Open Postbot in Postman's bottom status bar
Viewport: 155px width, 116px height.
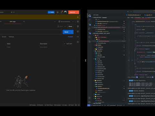tap(33, 105)
